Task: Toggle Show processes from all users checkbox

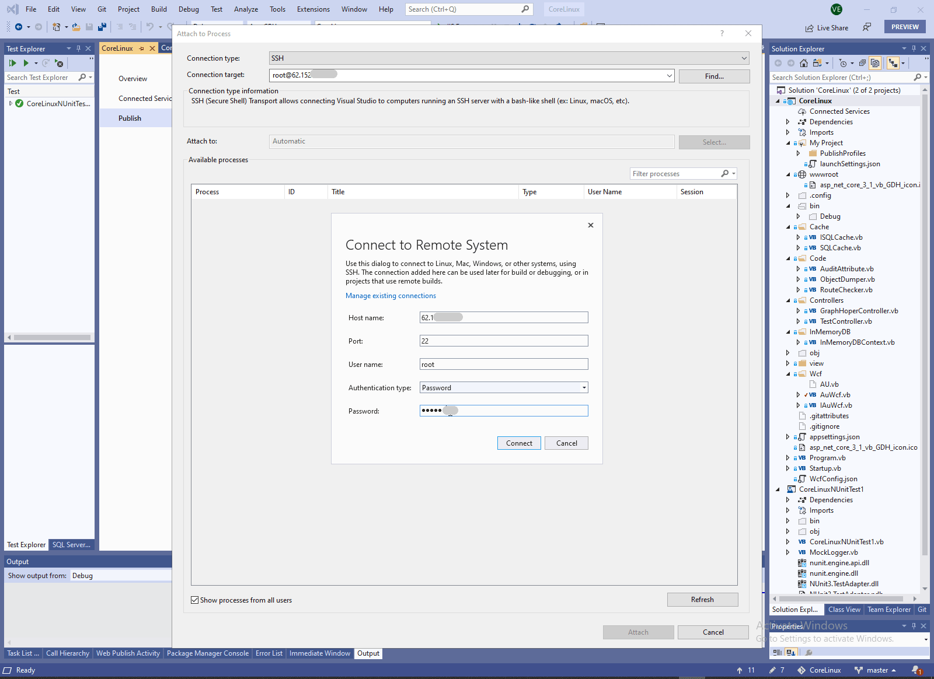Action: point(195,600)
